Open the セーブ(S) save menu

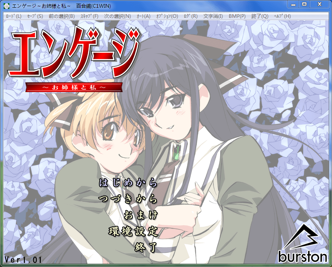[35, 16]
